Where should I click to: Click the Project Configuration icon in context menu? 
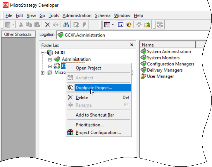pyautogui.click(x=70, y=133)
